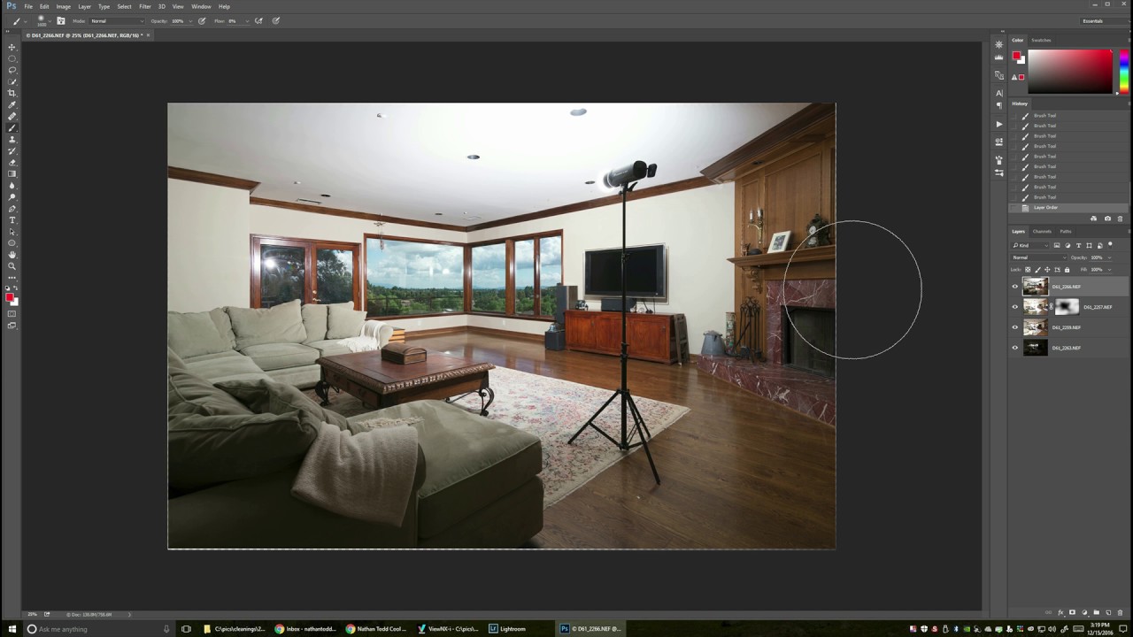1133x637 pixels.
Task: Select the Dodge tool
Action: (x=12, y=196)
